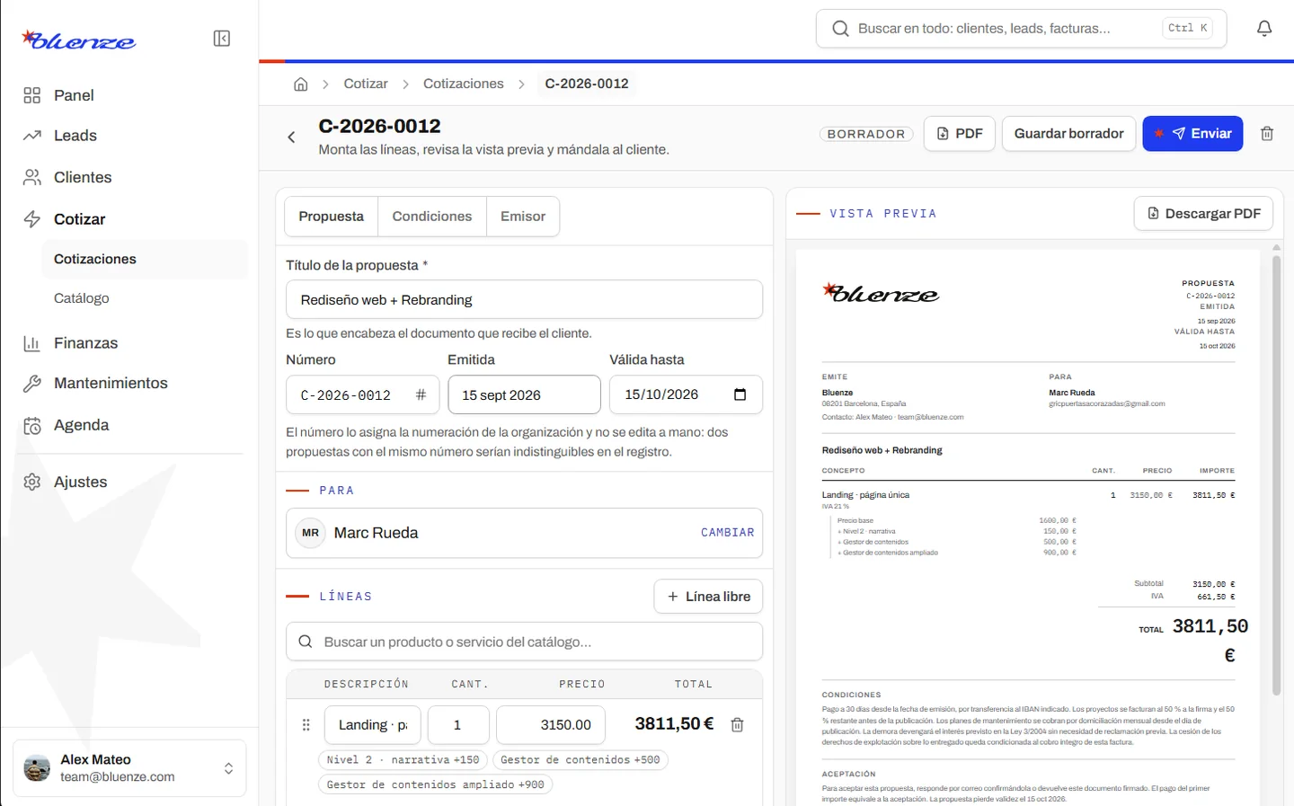Delete quote with header trash icon
The height and width of the screenshot is (806, 1294).
1267,134
